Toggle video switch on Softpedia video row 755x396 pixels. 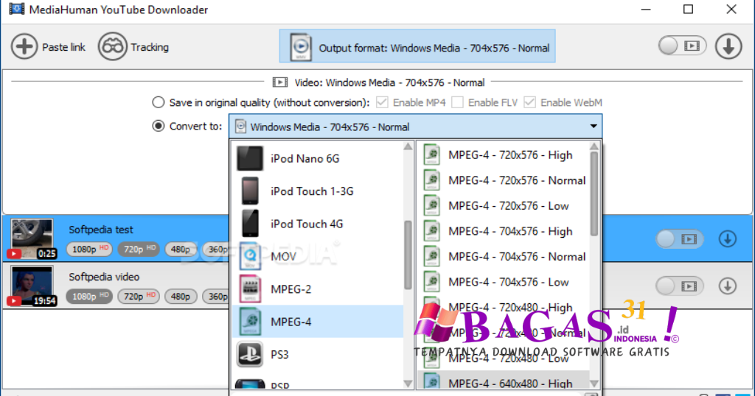click(x=679, y=286)
